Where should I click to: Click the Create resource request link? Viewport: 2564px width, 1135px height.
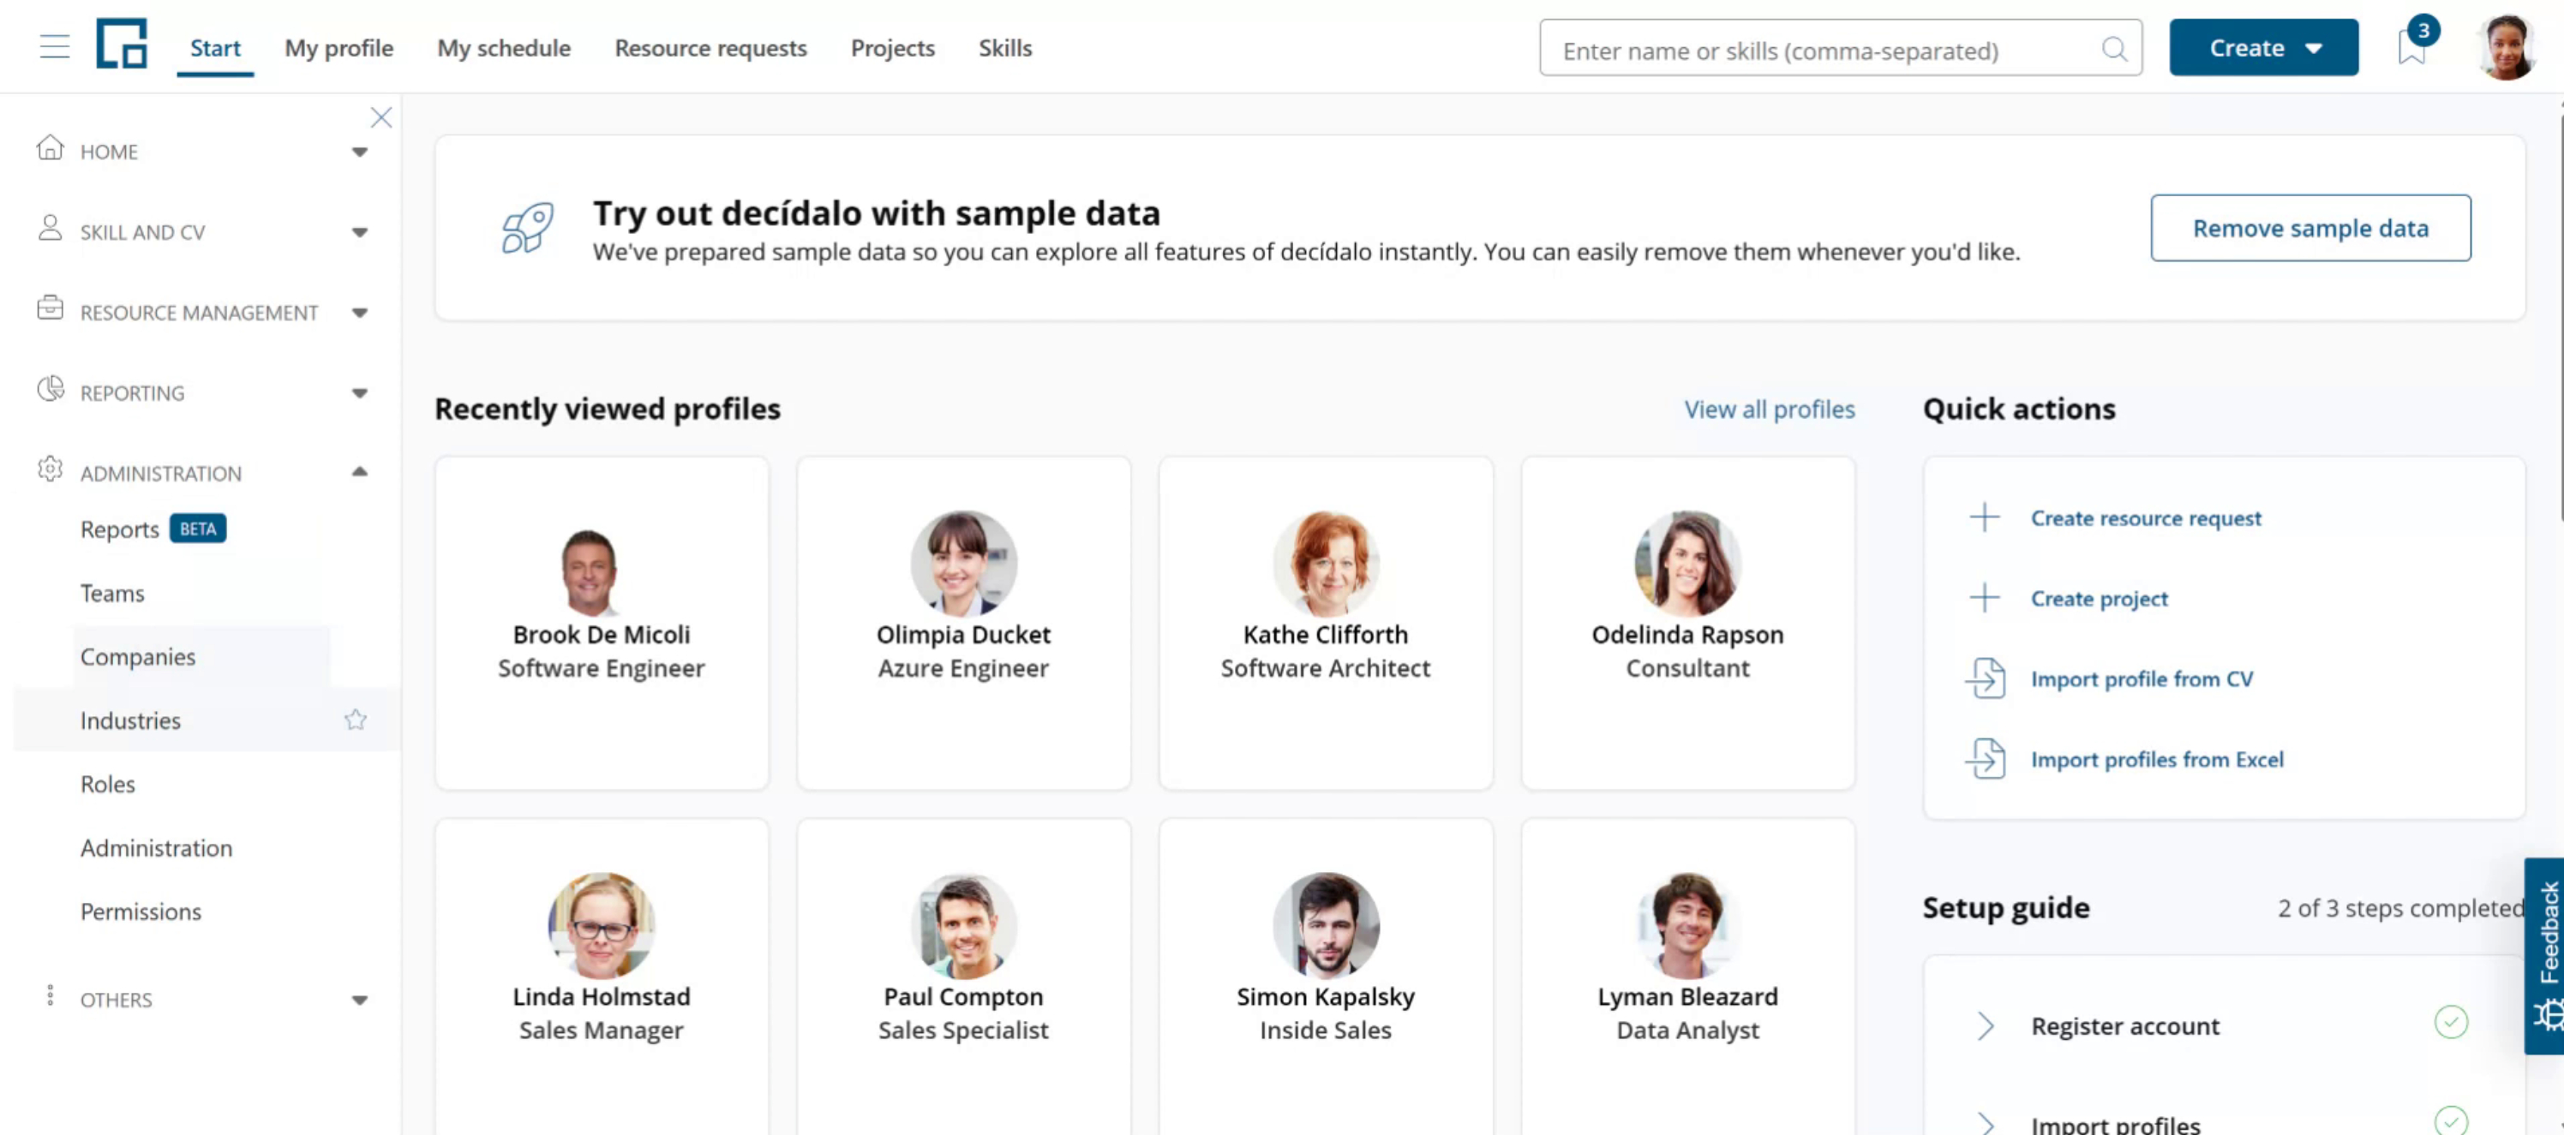pos(2145,517)
